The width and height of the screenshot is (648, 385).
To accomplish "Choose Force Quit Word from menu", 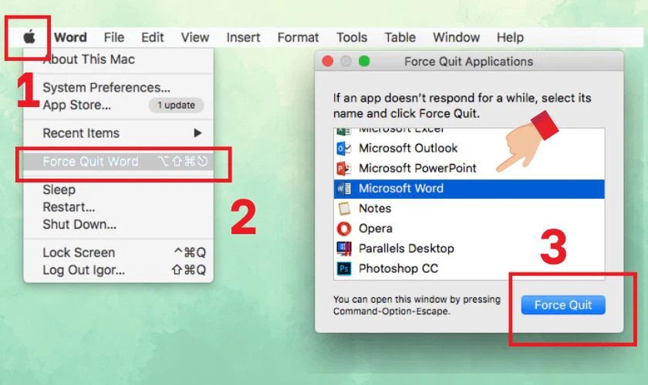I will [x=90, y=162].
